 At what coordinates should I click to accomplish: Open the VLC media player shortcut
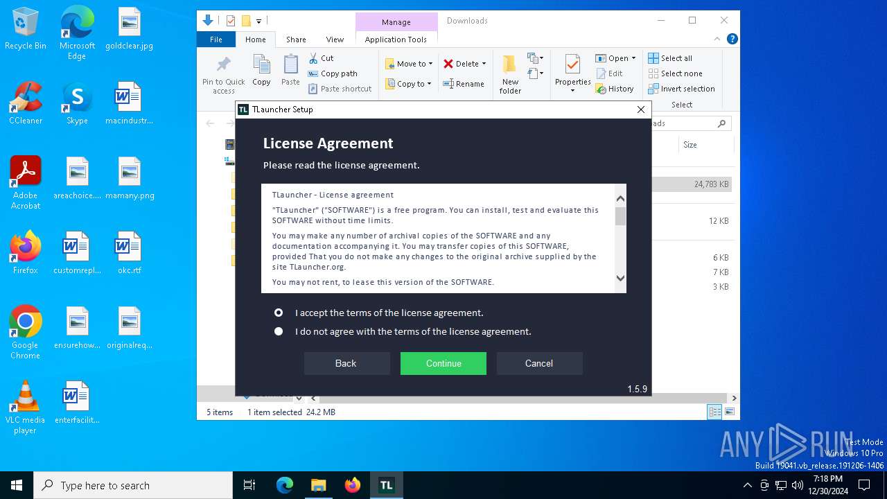click(26, 407)
